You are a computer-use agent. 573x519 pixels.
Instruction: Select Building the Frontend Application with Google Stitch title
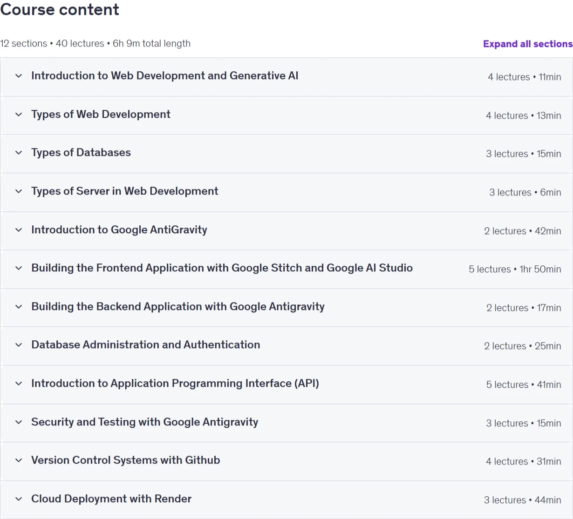coord(222,268)
